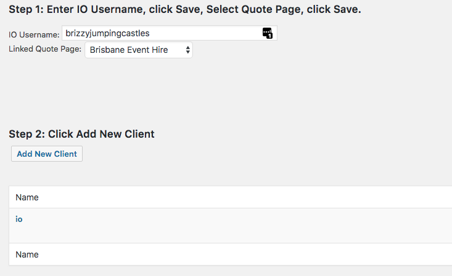Click the "Step 2:" heading prefix

coord(27,133)
